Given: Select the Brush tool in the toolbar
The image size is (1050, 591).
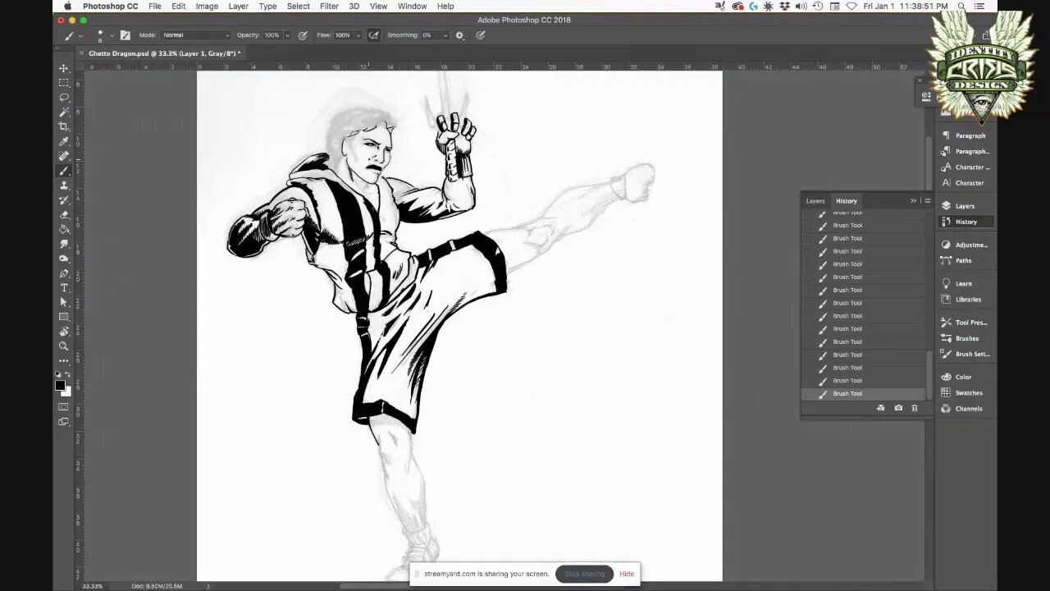Looking at the screenshot, I should click(x=64, y=171).
